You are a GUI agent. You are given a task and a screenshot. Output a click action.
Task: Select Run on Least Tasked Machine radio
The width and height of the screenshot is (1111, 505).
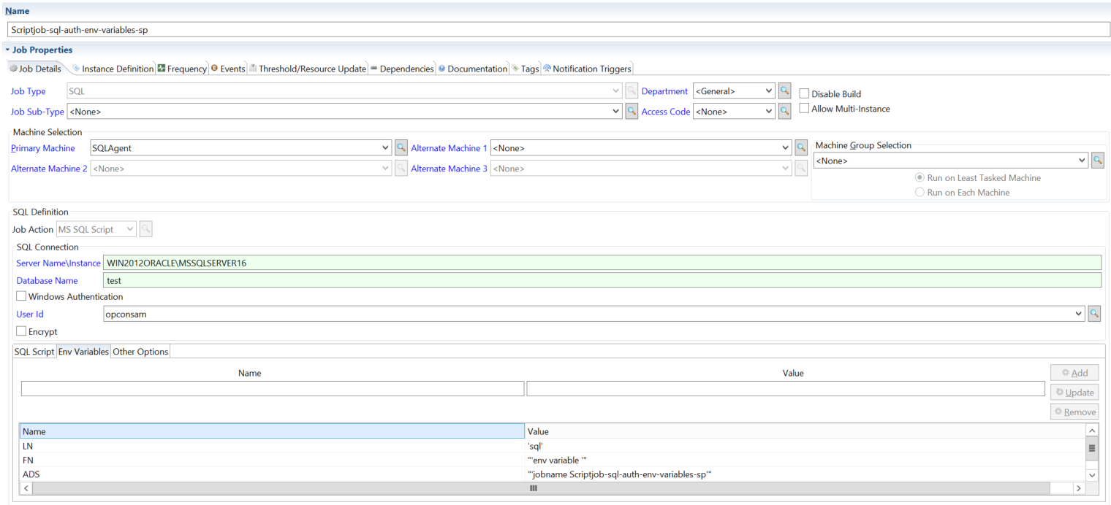pyautogui.click(x=919, y=177)
